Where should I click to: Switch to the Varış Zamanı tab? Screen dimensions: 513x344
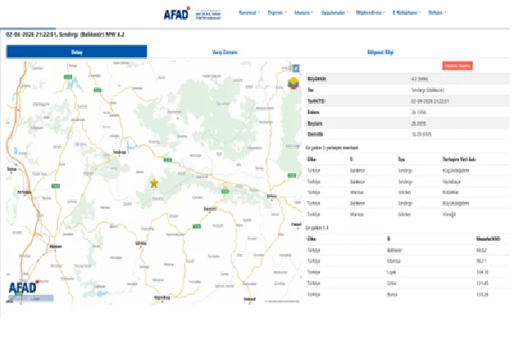point(224,51)
